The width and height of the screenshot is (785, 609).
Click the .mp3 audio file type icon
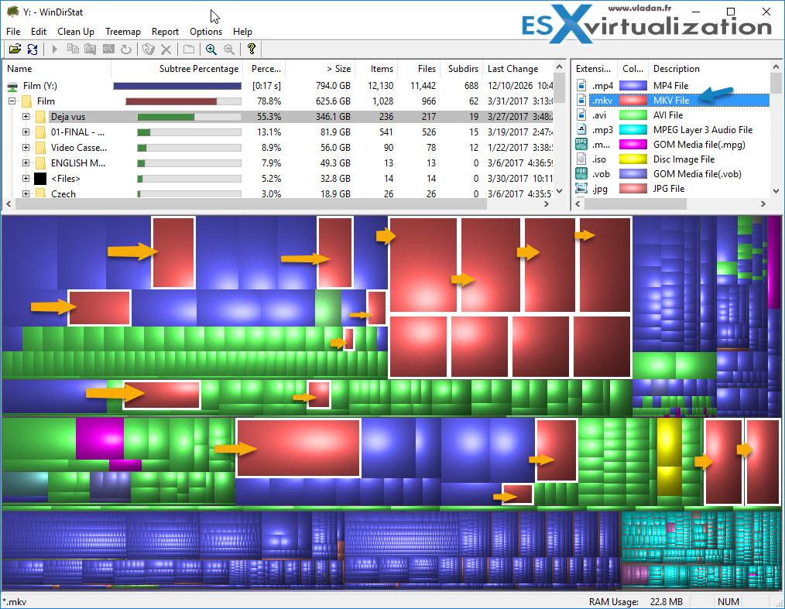pyautogui.click(x=581, y=129)
